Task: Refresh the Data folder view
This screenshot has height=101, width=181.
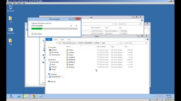Action: click(121, 43)
